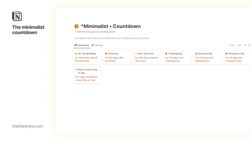The image size is (251, 141).
Task: Open the Filter options
Action: pyautogui.click(x=233, y=45)
